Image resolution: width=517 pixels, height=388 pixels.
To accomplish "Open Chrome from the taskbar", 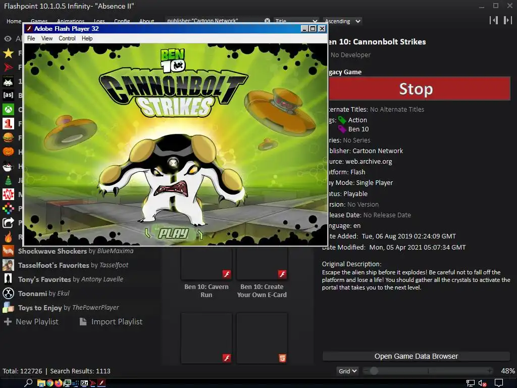I will pyautogui.click(x=50, y=383).
